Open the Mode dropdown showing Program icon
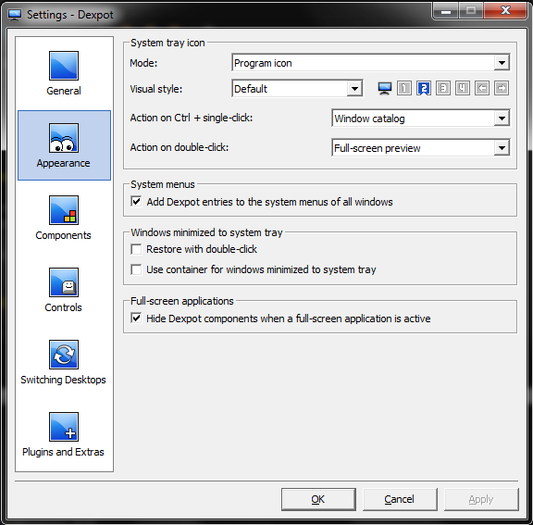This screenshot has width=533, height=525. 370,63
